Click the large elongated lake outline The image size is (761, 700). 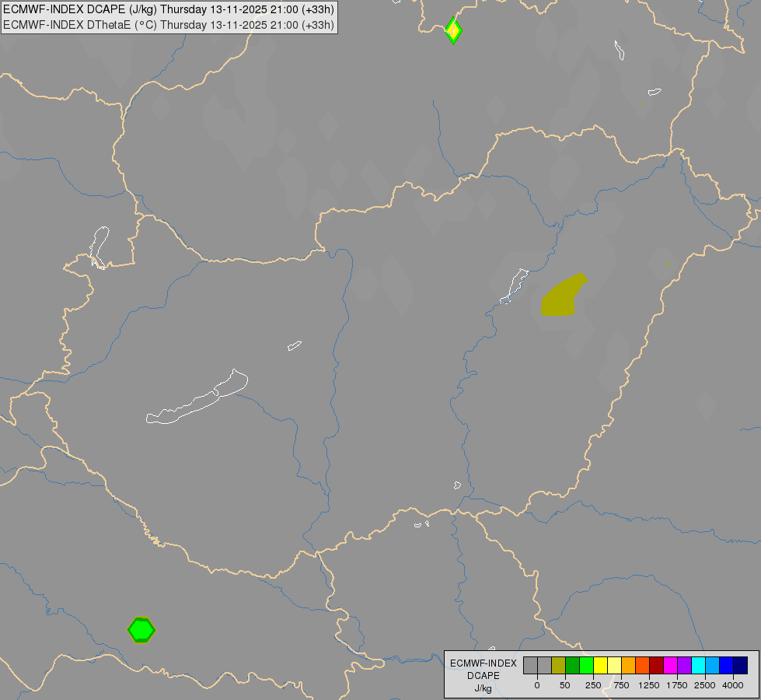click(197, 398)
